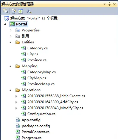Image resolution: width=118 pixels, height=140 pixels.
Task: Select the CategoryMap.cs file
Action: point(41,72)
